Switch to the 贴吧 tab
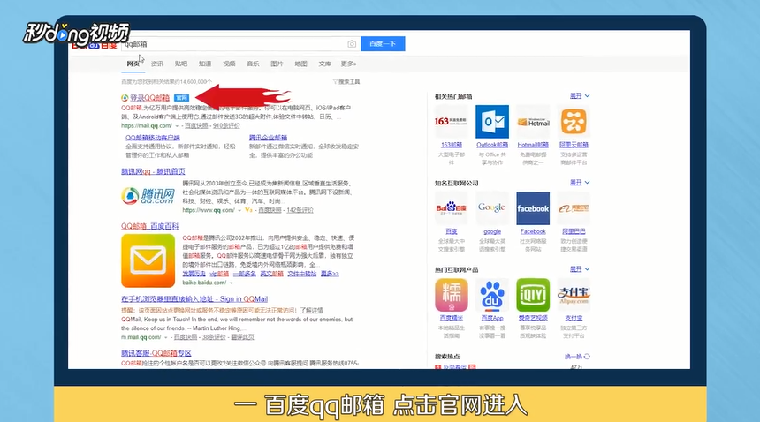Image resolution: width=760 pixels, height=422 pixels. 181,64
